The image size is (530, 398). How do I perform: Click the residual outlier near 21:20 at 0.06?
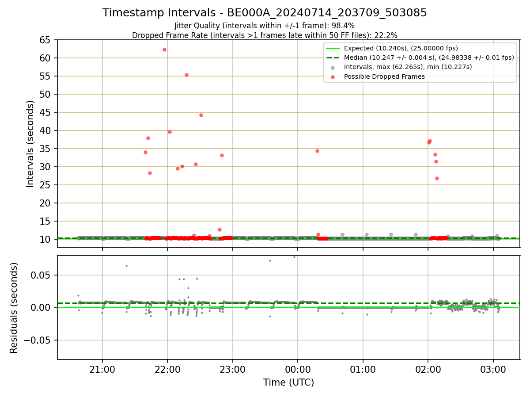[x=126, y=266]
